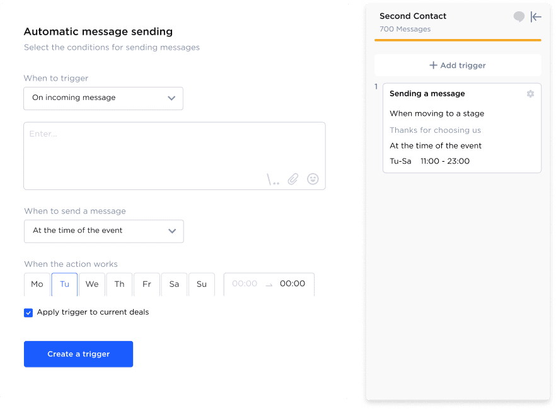556x409 pixels.
Task: Enable Sunday in the weekday selector
Action: click(x=201, y=284)
